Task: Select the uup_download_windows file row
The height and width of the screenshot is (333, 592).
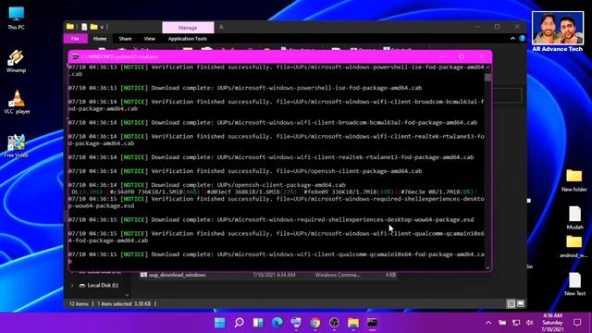Action: click(x=268, y=275)
